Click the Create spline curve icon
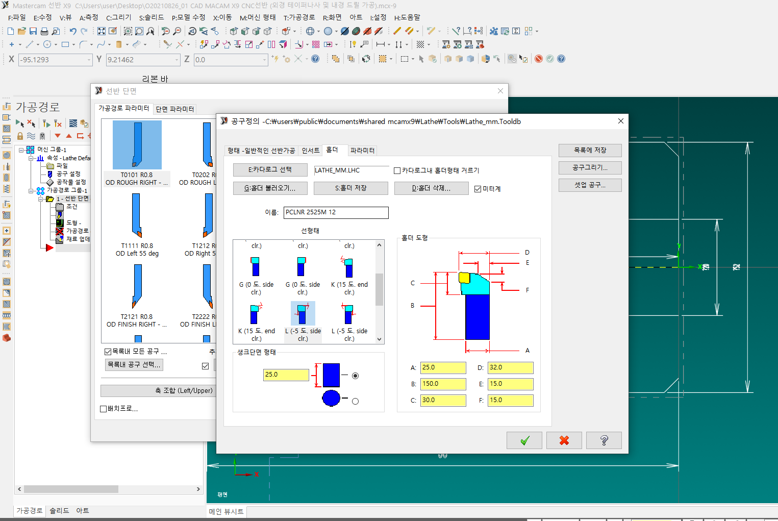The image size is (778, 521). click(x=101, y=44)
